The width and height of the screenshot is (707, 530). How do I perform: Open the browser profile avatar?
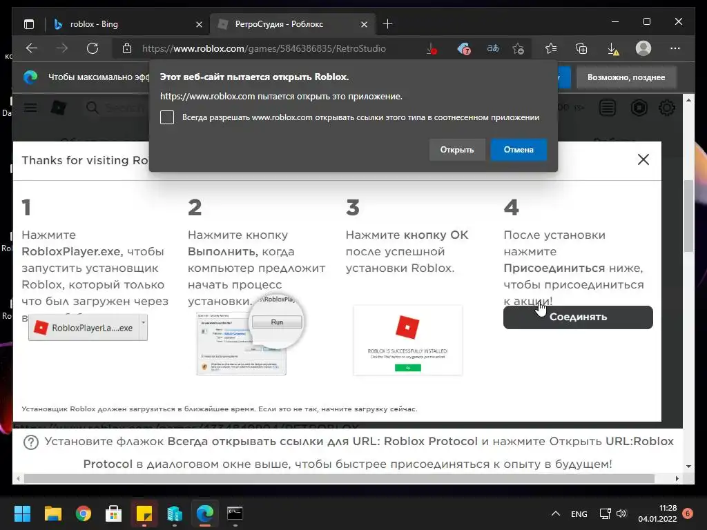643,48
